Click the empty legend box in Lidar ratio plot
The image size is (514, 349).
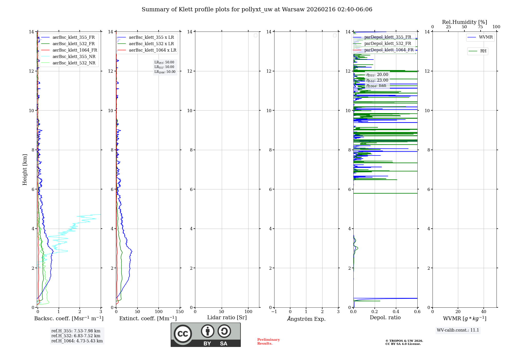[x=255, y=35]
